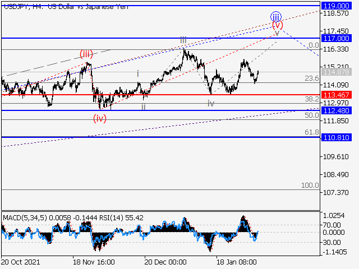Click the 116.330 axis price value

[335, 49]
